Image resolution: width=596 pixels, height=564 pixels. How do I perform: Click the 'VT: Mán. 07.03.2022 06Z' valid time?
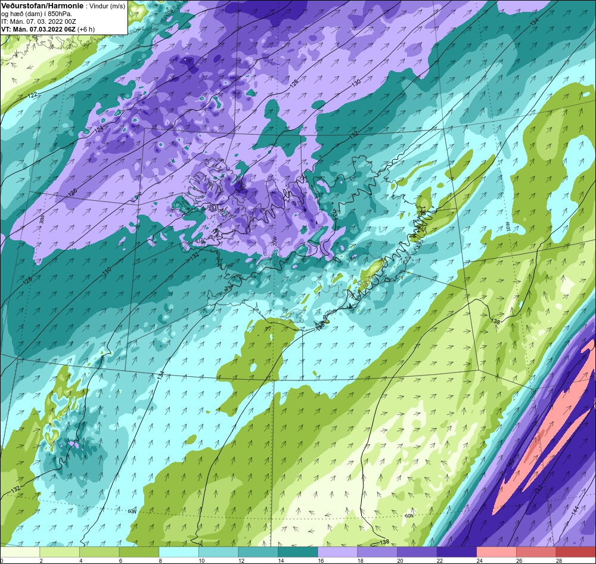pyautogui.click(x=38, y=29)
